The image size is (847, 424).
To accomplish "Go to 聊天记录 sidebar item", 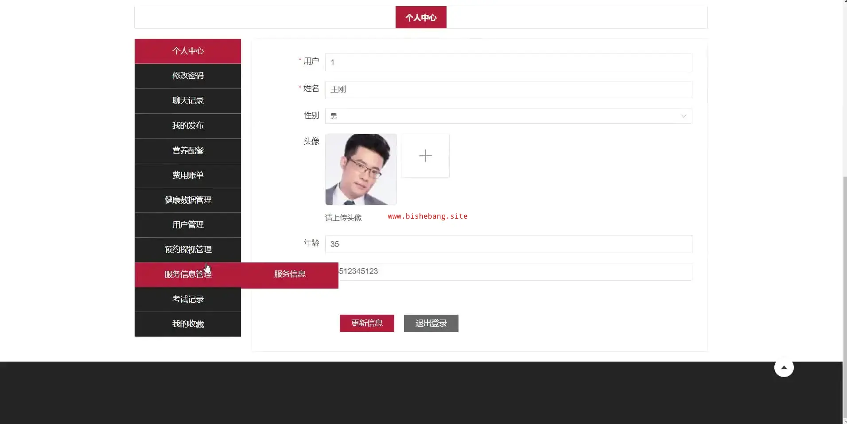I will point(188,100).
